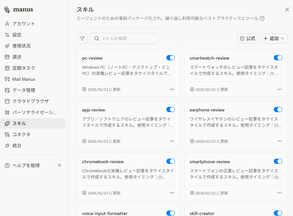The width and height of the screenshot is (293, 216).
Task: Open the more options menu for app-review
Action: (x=172, y=141)
